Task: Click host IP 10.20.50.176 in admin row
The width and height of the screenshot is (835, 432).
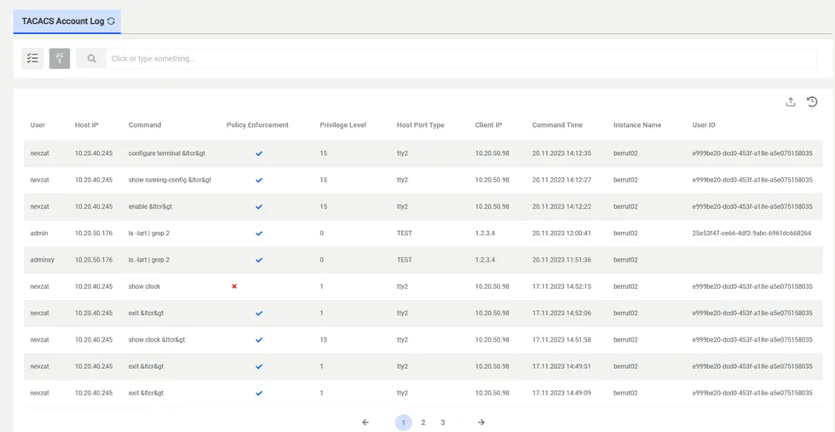Action: point(94,233)
